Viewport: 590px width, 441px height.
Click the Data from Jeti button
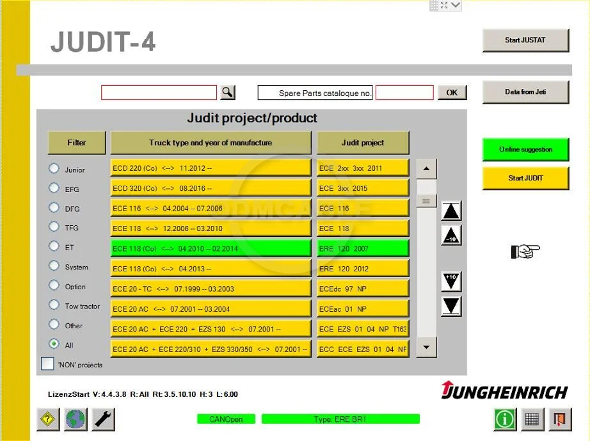click(x=525, y=92)
